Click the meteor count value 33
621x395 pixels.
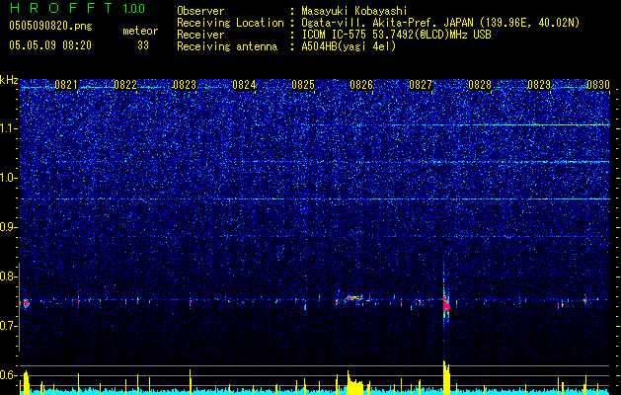point(143,45)
